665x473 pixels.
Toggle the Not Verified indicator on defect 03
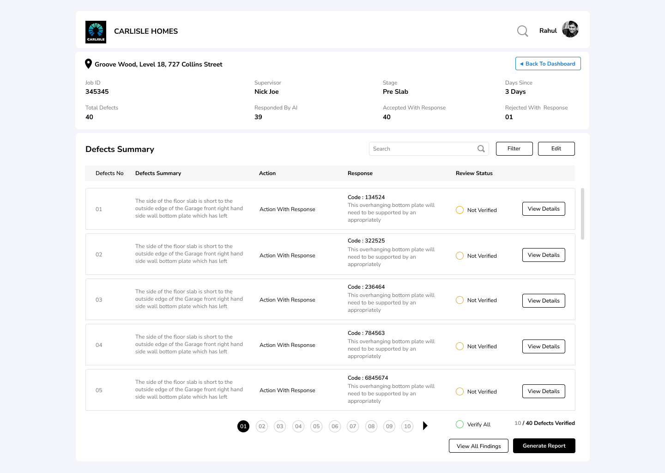pos(459,300)
